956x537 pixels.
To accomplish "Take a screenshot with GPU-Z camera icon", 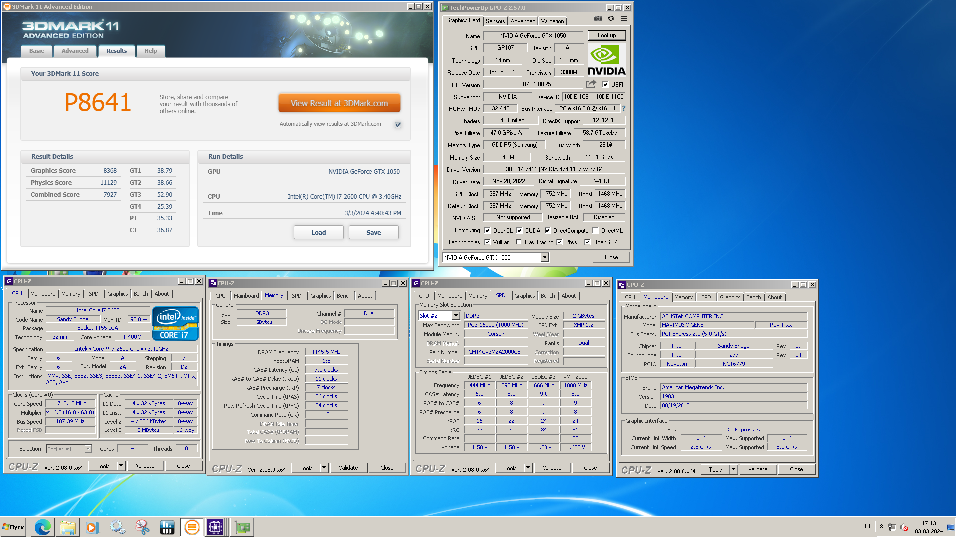I will tap(598, 19).
